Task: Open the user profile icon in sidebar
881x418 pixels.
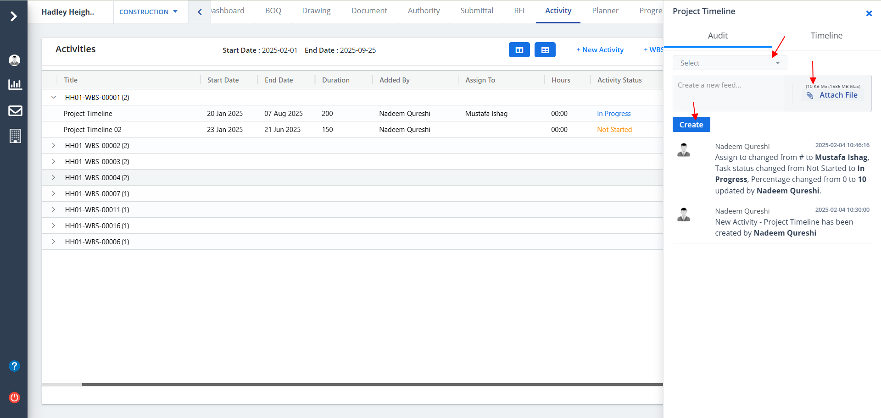Action: (x=15, y=60)
